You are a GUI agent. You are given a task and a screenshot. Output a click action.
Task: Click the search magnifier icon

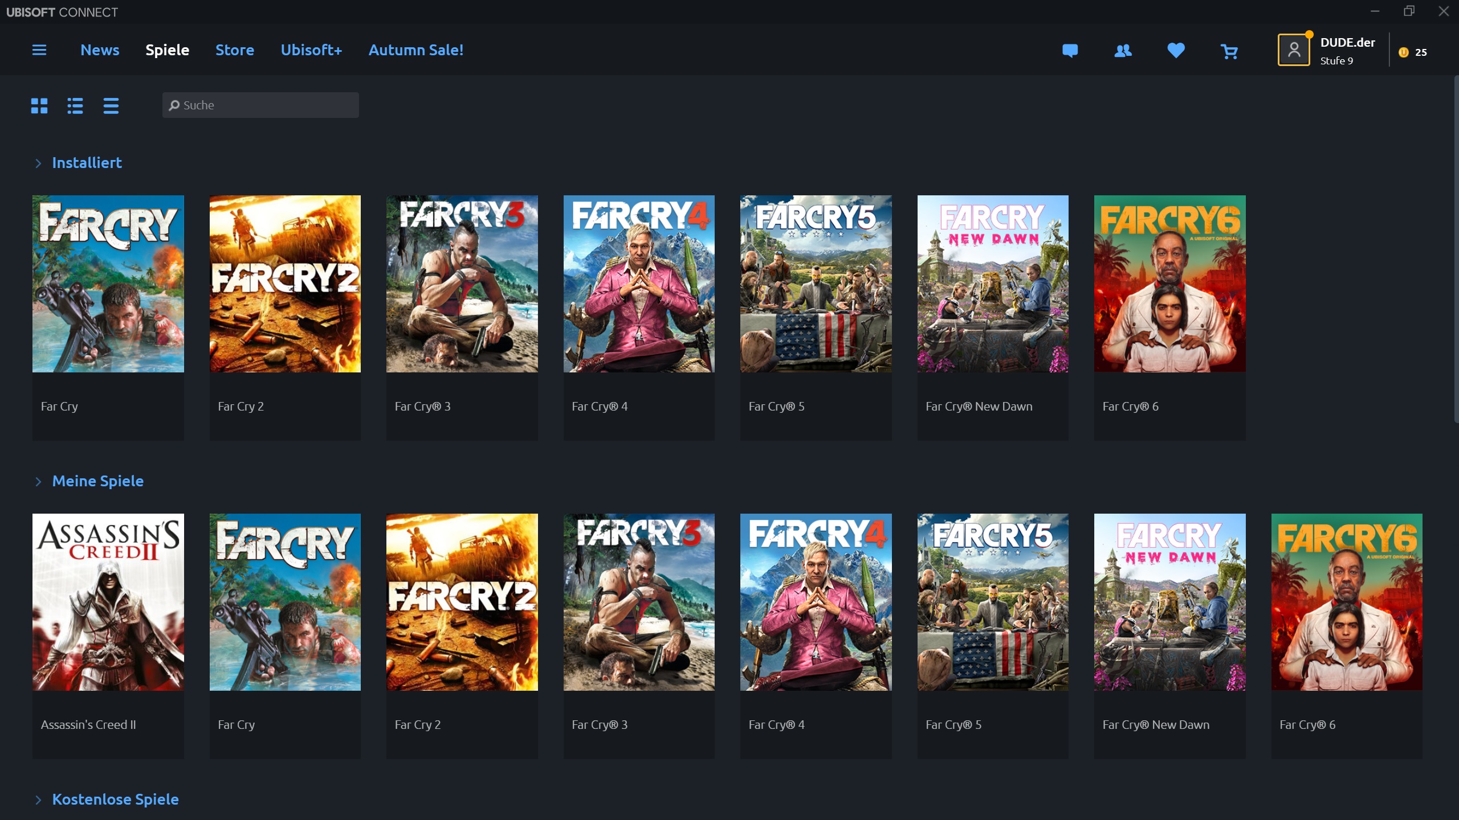(x=174, y=105)
